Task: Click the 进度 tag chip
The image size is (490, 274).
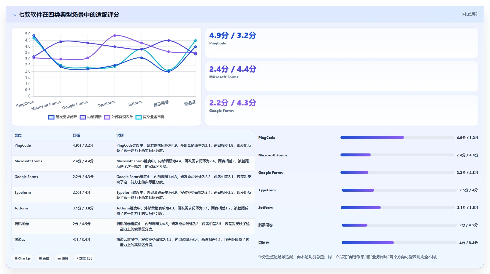Action: point(63,258)
